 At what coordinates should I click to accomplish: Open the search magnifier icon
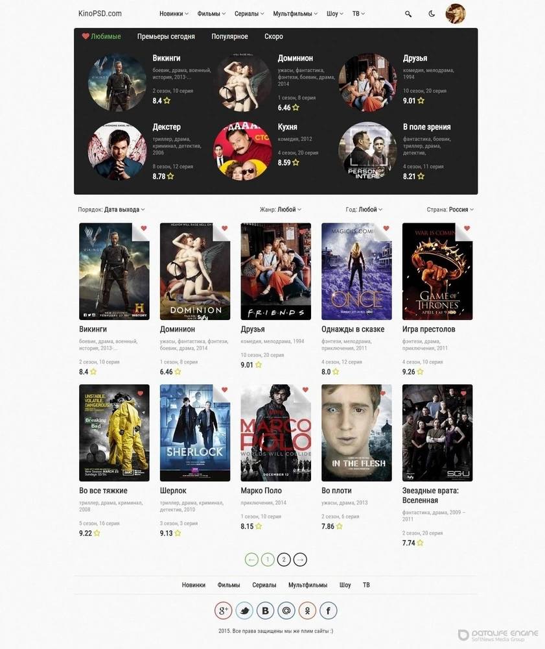pyautogui.click(x=408, y=14)
